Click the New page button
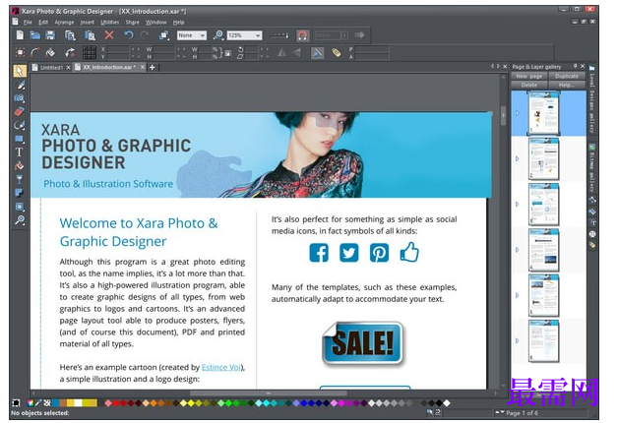The width and height of the screenshot is (617, 423). (x=528, y=76)
